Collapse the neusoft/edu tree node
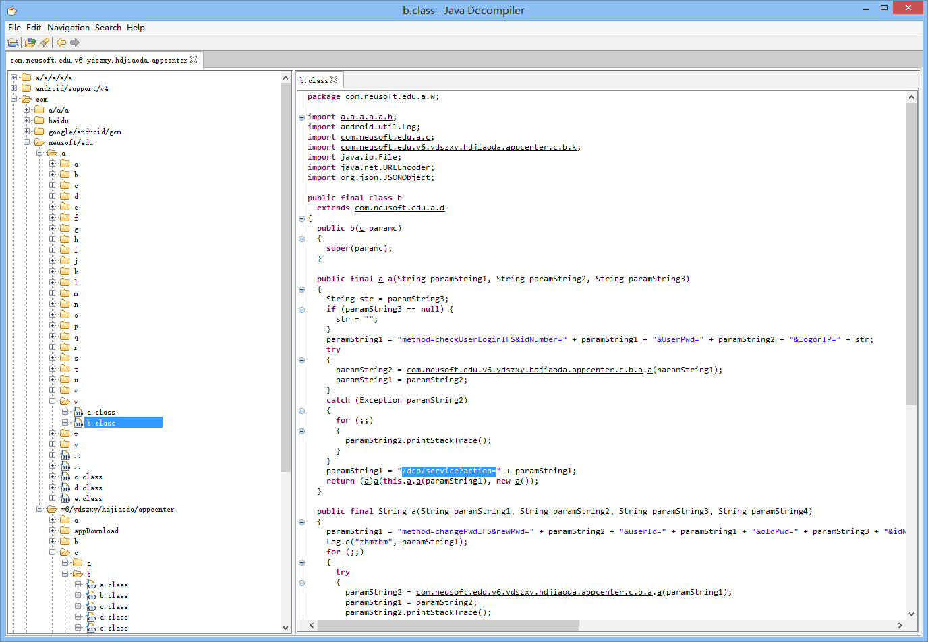 point(27,142)
